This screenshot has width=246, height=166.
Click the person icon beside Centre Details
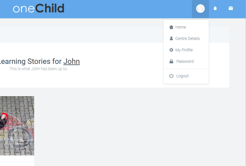coord(171,39)
